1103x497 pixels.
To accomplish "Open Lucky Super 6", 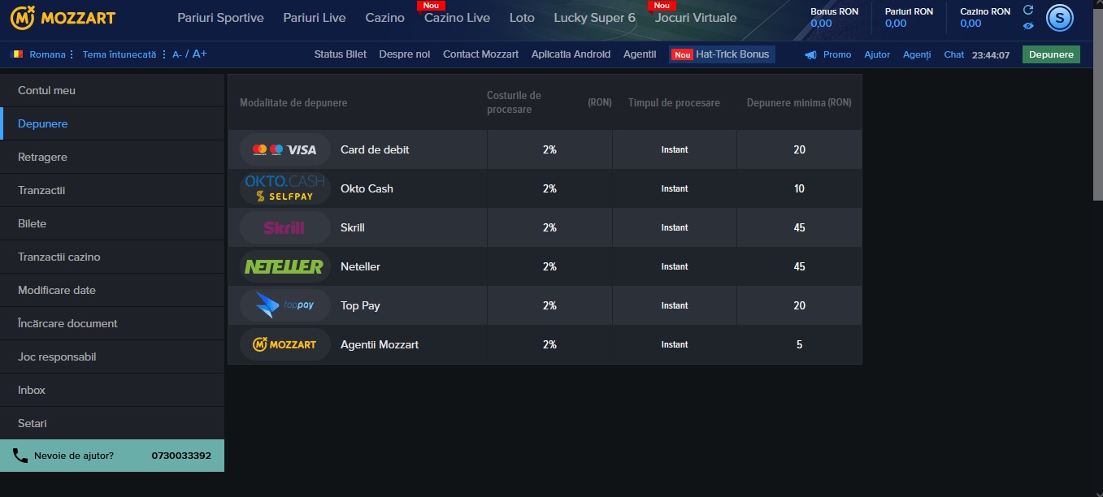I will [x=595, y=18].
